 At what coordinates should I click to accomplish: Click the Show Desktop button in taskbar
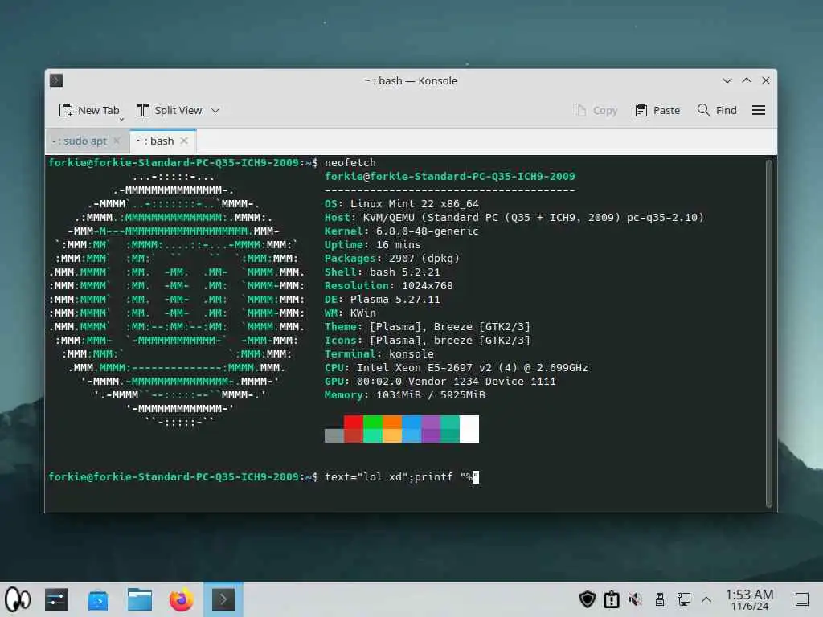801,599
